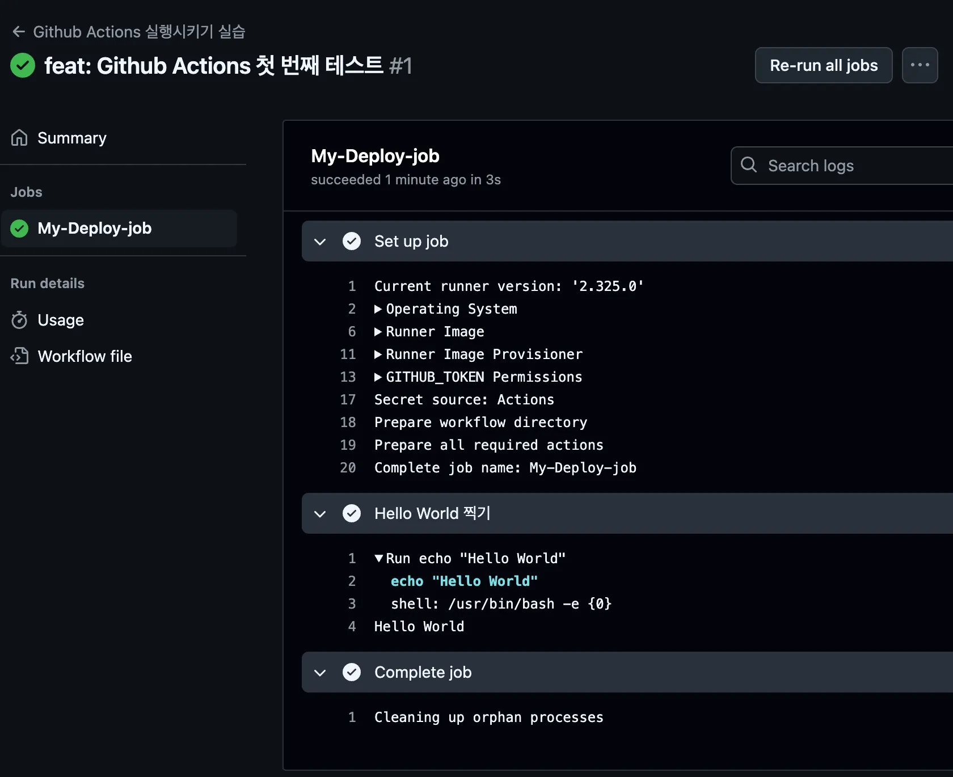Click 'shell: /usr/bin/bash -e {0}' line
The height and width of the screenshot is (777, 953).
501,604
